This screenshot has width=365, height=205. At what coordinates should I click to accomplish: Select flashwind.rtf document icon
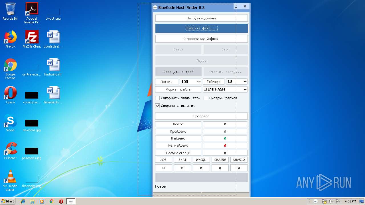tap(53, 67)
